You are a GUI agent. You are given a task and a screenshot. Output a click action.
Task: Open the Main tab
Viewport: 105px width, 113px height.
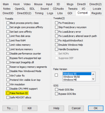[6, 4]
